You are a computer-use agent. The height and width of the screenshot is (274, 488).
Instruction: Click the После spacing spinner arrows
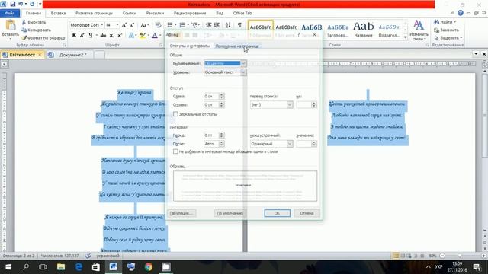pos(221,144)
